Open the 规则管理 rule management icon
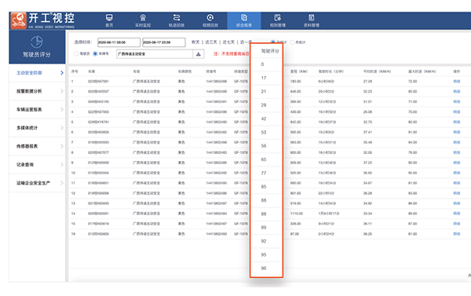 point(278,17)
